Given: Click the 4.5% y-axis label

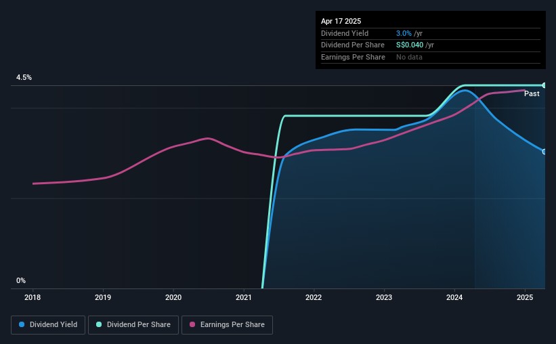Looking at the screenshot, I should pyautogui.click(x=24, y=78).
